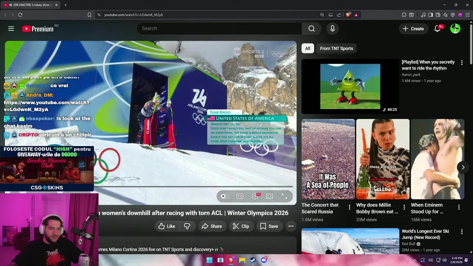
Task: Open browser extensions puzzle icon
Action: click(x=404, y=15)
